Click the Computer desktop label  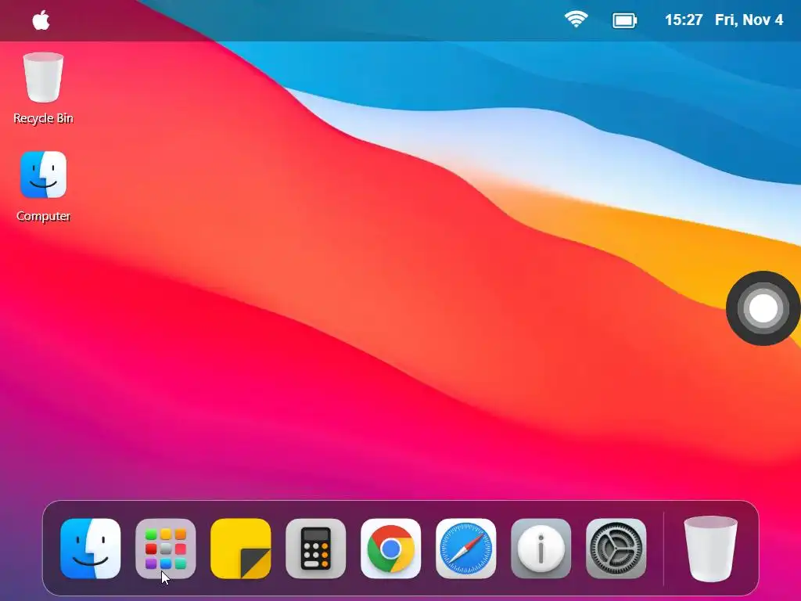pos(44,216)
